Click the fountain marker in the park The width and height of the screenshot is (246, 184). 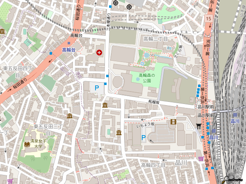(142, 64)
